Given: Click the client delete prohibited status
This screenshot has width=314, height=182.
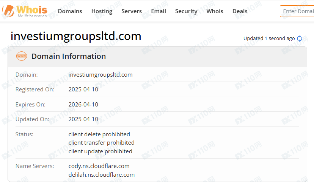Looking at the screenshot, I should [x=99, y=134].
